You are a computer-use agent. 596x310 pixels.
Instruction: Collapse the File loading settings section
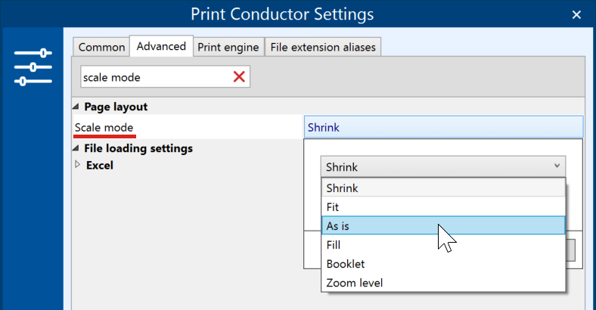76,148
